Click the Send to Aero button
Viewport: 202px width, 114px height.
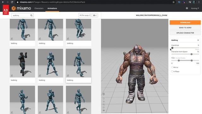pos(185,28)
